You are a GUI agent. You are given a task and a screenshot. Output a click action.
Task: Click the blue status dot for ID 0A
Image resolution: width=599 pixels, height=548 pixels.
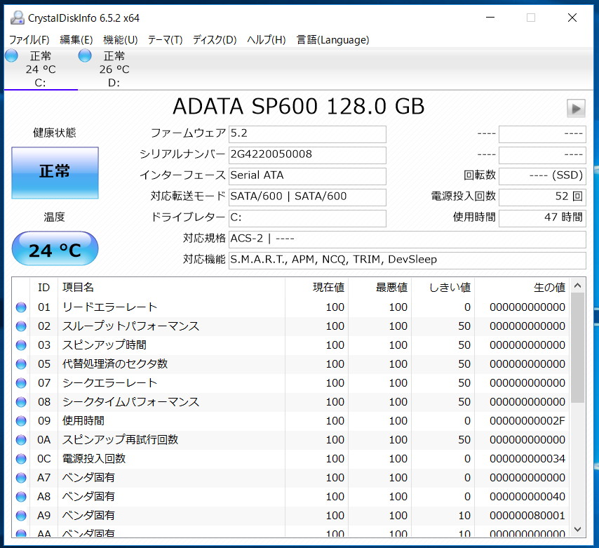tap(21, 440)
